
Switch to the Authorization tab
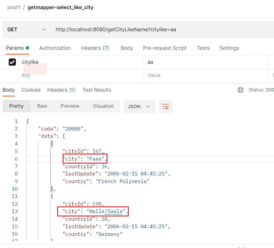[x=55, y=48]
